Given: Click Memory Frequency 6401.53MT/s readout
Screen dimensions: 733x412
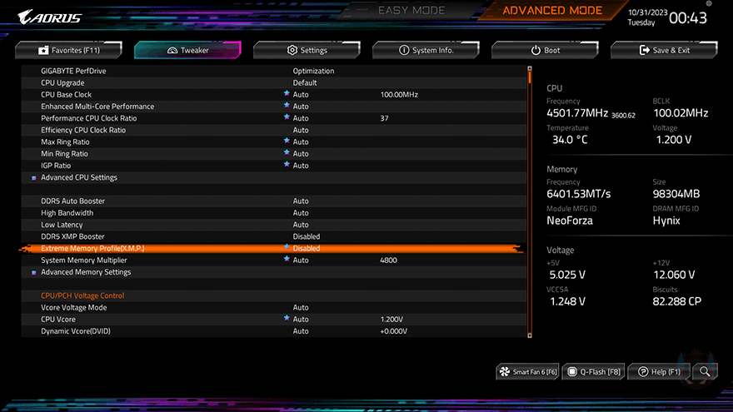Looking at the screenshot, I should click(x=579, y=194).
